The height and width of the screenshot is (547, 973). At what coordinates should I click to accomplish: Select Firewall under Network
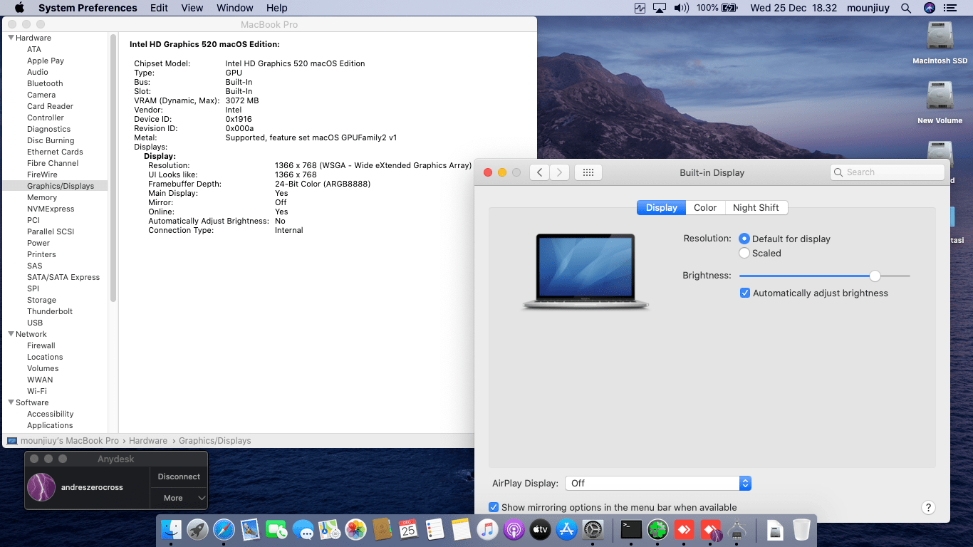point(41,345)
